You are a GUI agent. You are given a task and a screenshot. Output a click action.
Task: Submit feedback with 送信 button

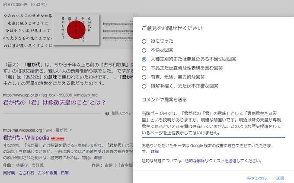[280, 178]
